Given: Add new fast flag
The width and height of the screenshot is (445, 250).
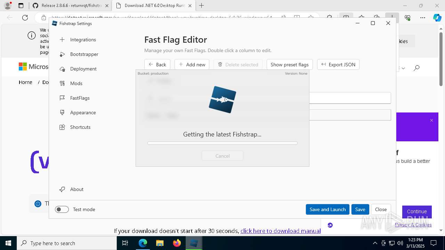Looking at the screenshot, I should coord(192,65).
